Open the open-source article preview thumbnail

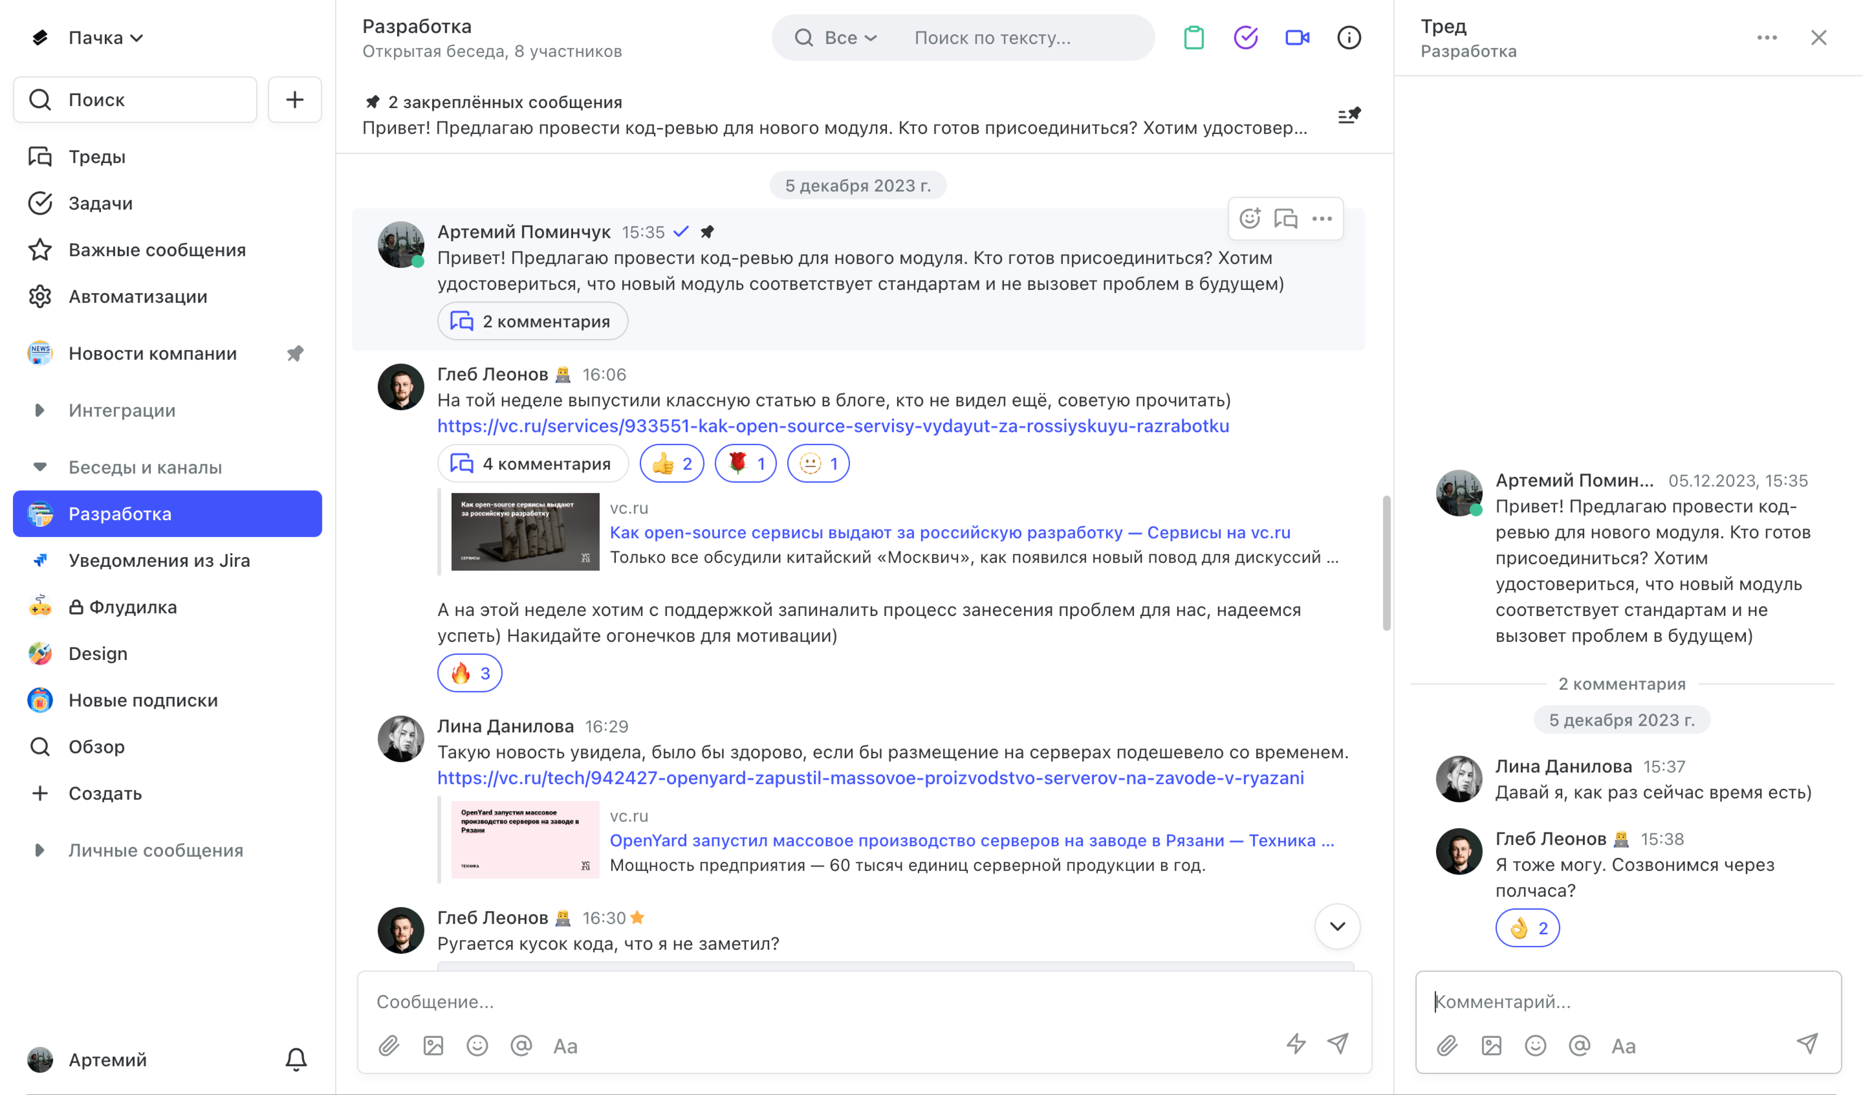(x=525, y=532)
